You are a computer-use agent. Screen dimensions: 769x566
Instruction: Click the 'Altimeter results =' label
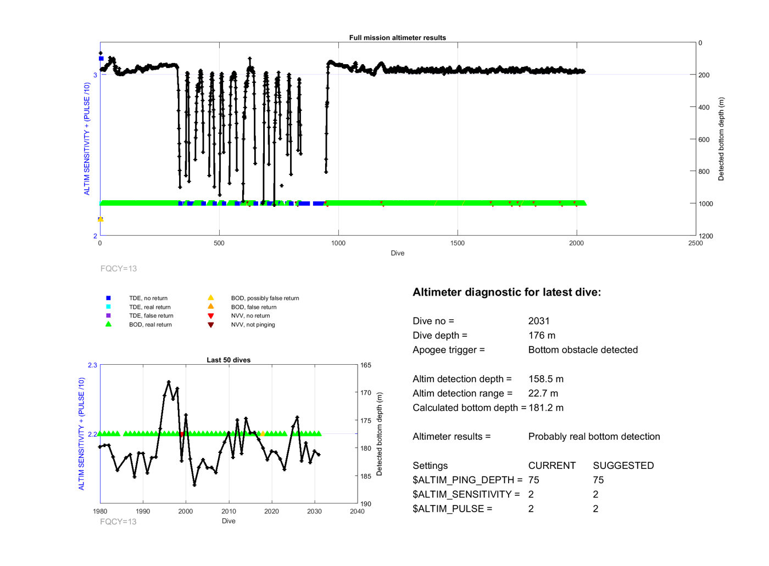point(452,437)
